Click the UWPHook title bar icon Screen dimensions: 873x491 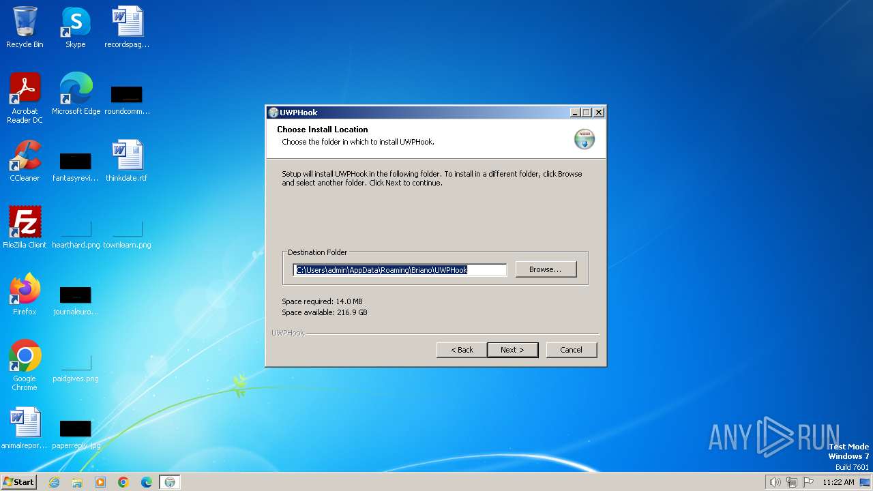pyautogui.click(x=273, y=113)
